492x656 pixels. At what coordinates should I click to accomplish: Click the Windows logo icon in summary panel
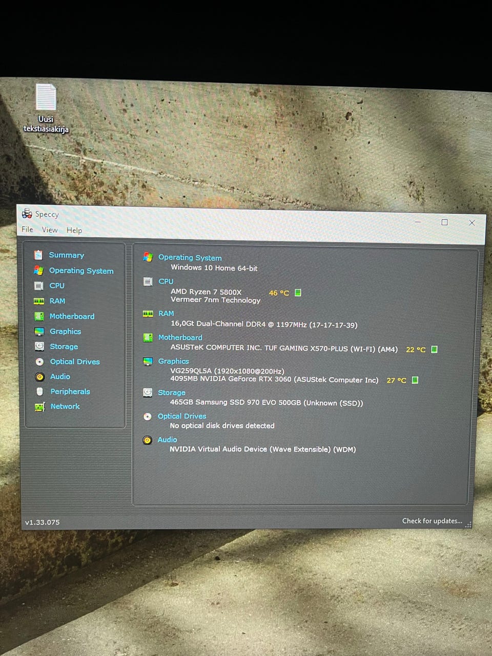click(148, 257)
